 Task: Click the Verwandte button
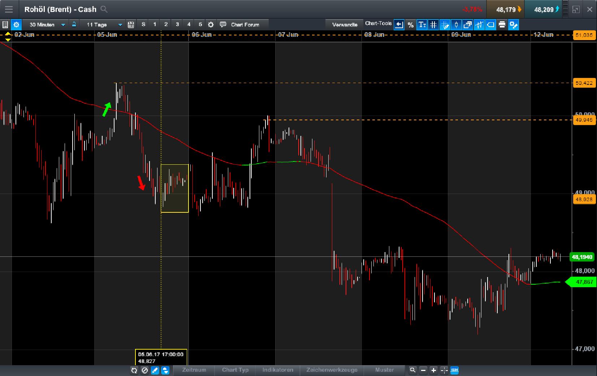(x=344, y=24)
